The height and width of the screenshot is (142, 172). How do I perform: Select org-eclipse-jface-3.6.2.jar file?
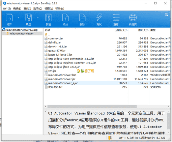click(x=64, y=67)
